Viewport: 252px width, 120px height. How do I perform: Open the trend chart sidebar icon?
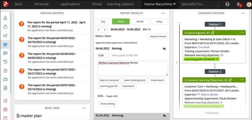pyautogui.click(x=5, y=36)
